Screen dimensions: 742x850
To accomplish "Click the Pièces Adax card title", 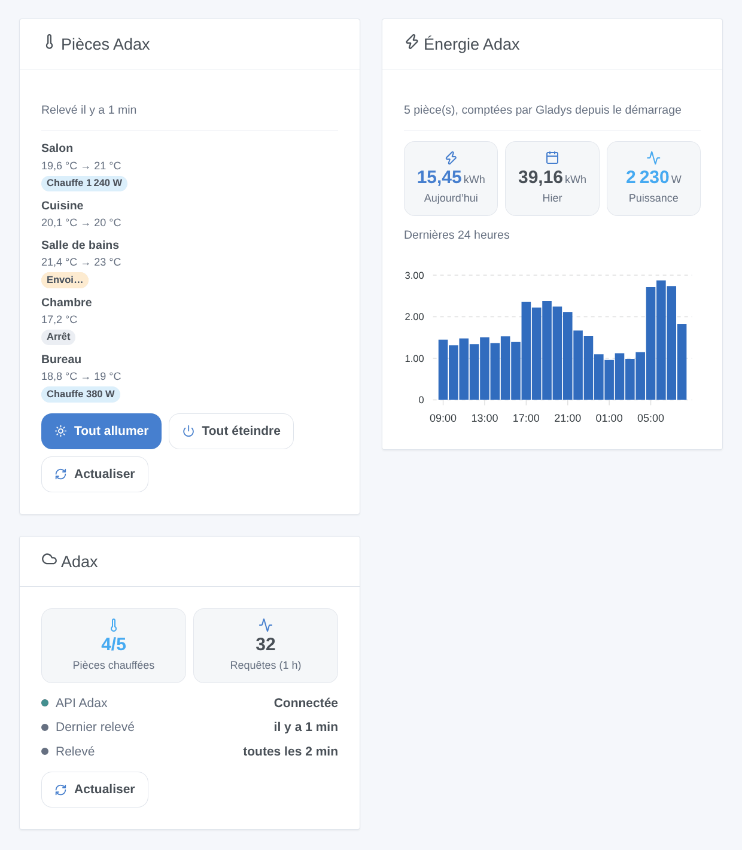I will (105, 44).
